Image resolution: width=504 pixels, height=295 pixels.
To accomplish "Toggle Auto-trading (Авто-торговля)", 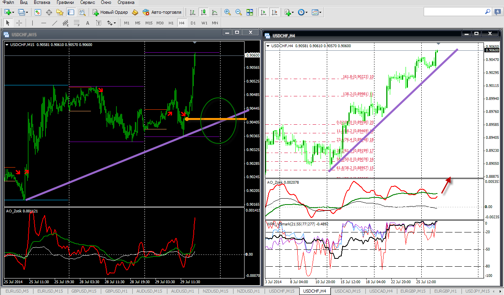I will [x=162, y=12].
